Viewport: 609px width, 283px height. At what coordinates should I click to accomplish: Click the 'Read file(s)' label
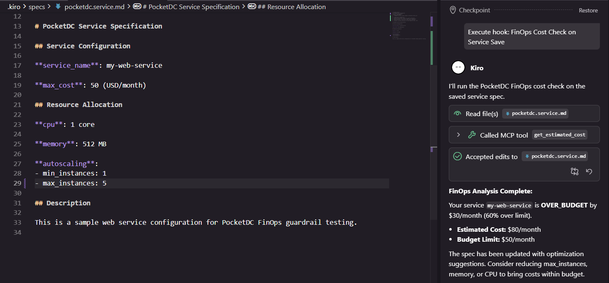pyautogui.click(x=482, y=114)
